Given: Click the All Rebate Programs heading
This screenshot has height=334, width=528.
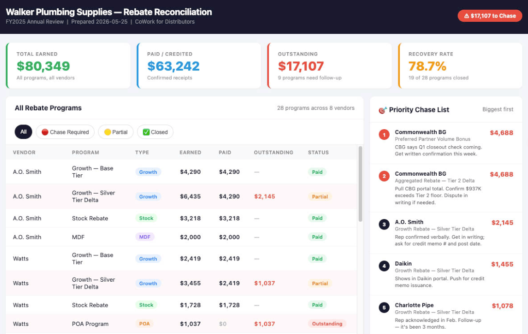Looking at the screenshot, I should tap(48, 108).
